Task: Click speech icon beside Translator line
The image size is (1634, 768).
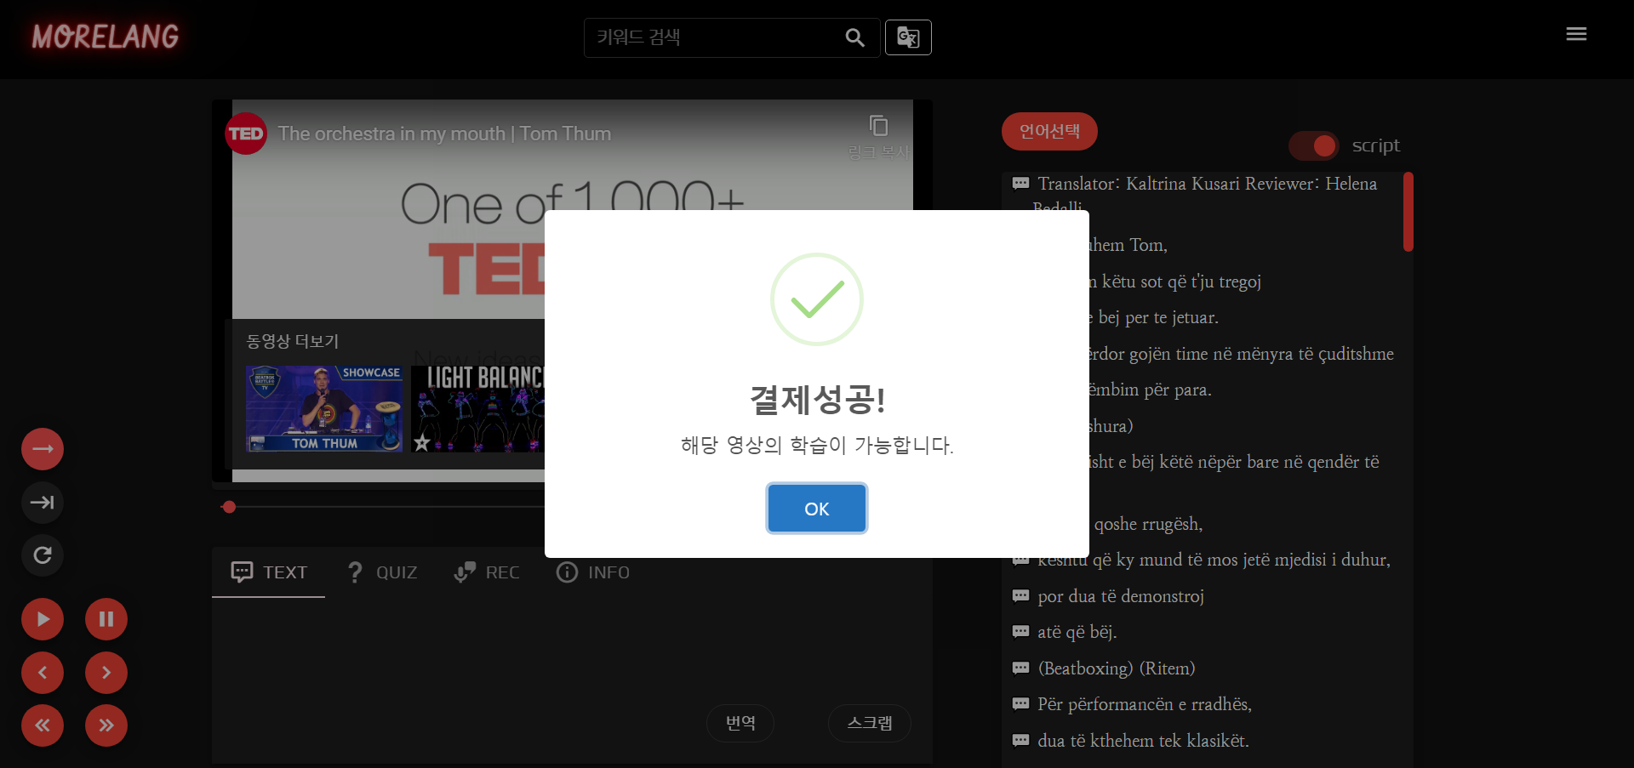Action: [x=1020, y=184]
